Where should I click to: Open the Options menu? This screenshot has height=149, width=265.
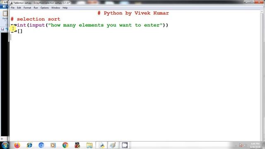click(x=44, y=8)
